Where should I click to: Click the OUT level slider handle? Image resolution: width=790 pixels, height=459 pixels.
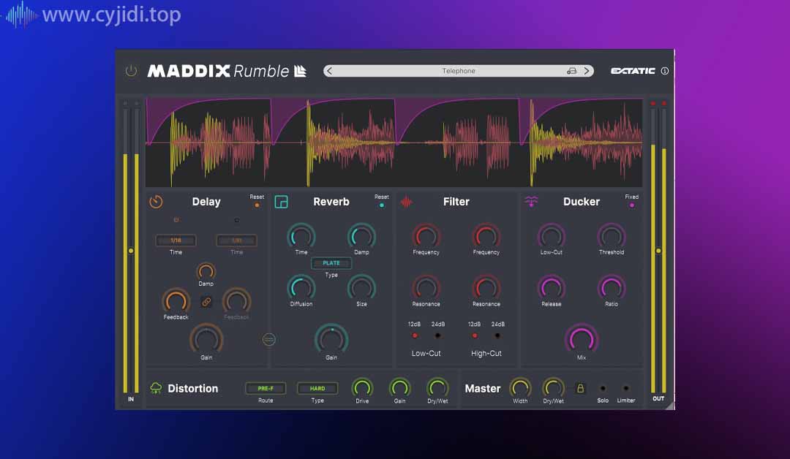pyautogui.click(x=658, y=251)
